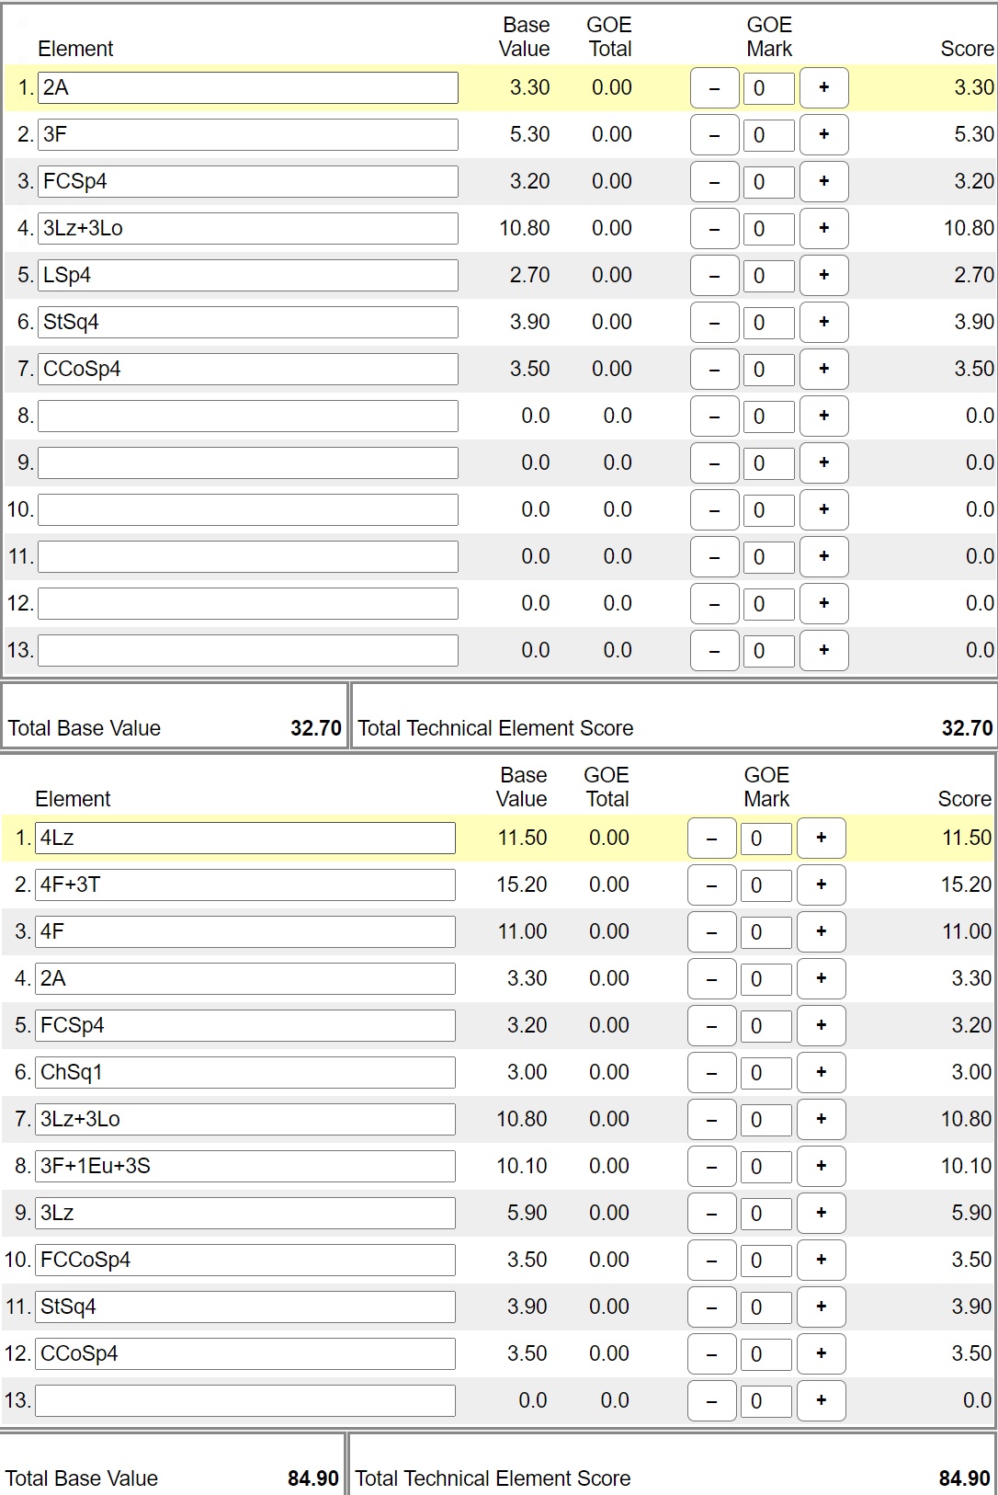Click the ChSq1 element input field
Screen dimensions: 998x1495
pos(245,1072)
